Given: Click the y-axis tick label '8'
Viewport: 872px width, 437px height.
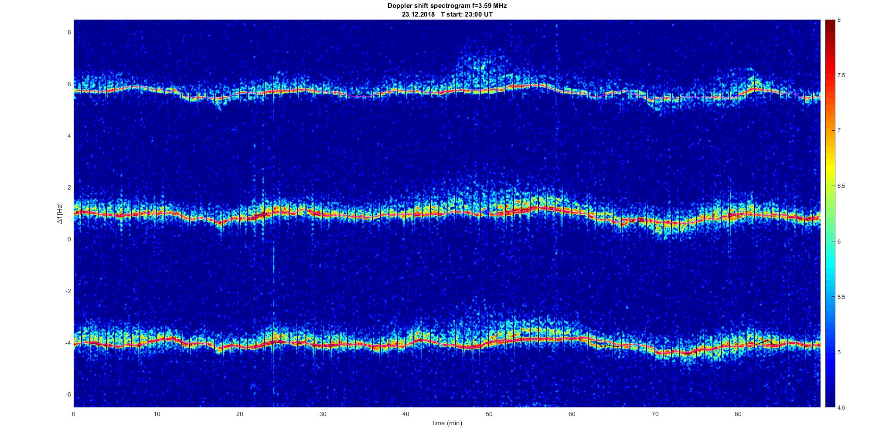Looking at the screenshot, I should click(69, 32).
